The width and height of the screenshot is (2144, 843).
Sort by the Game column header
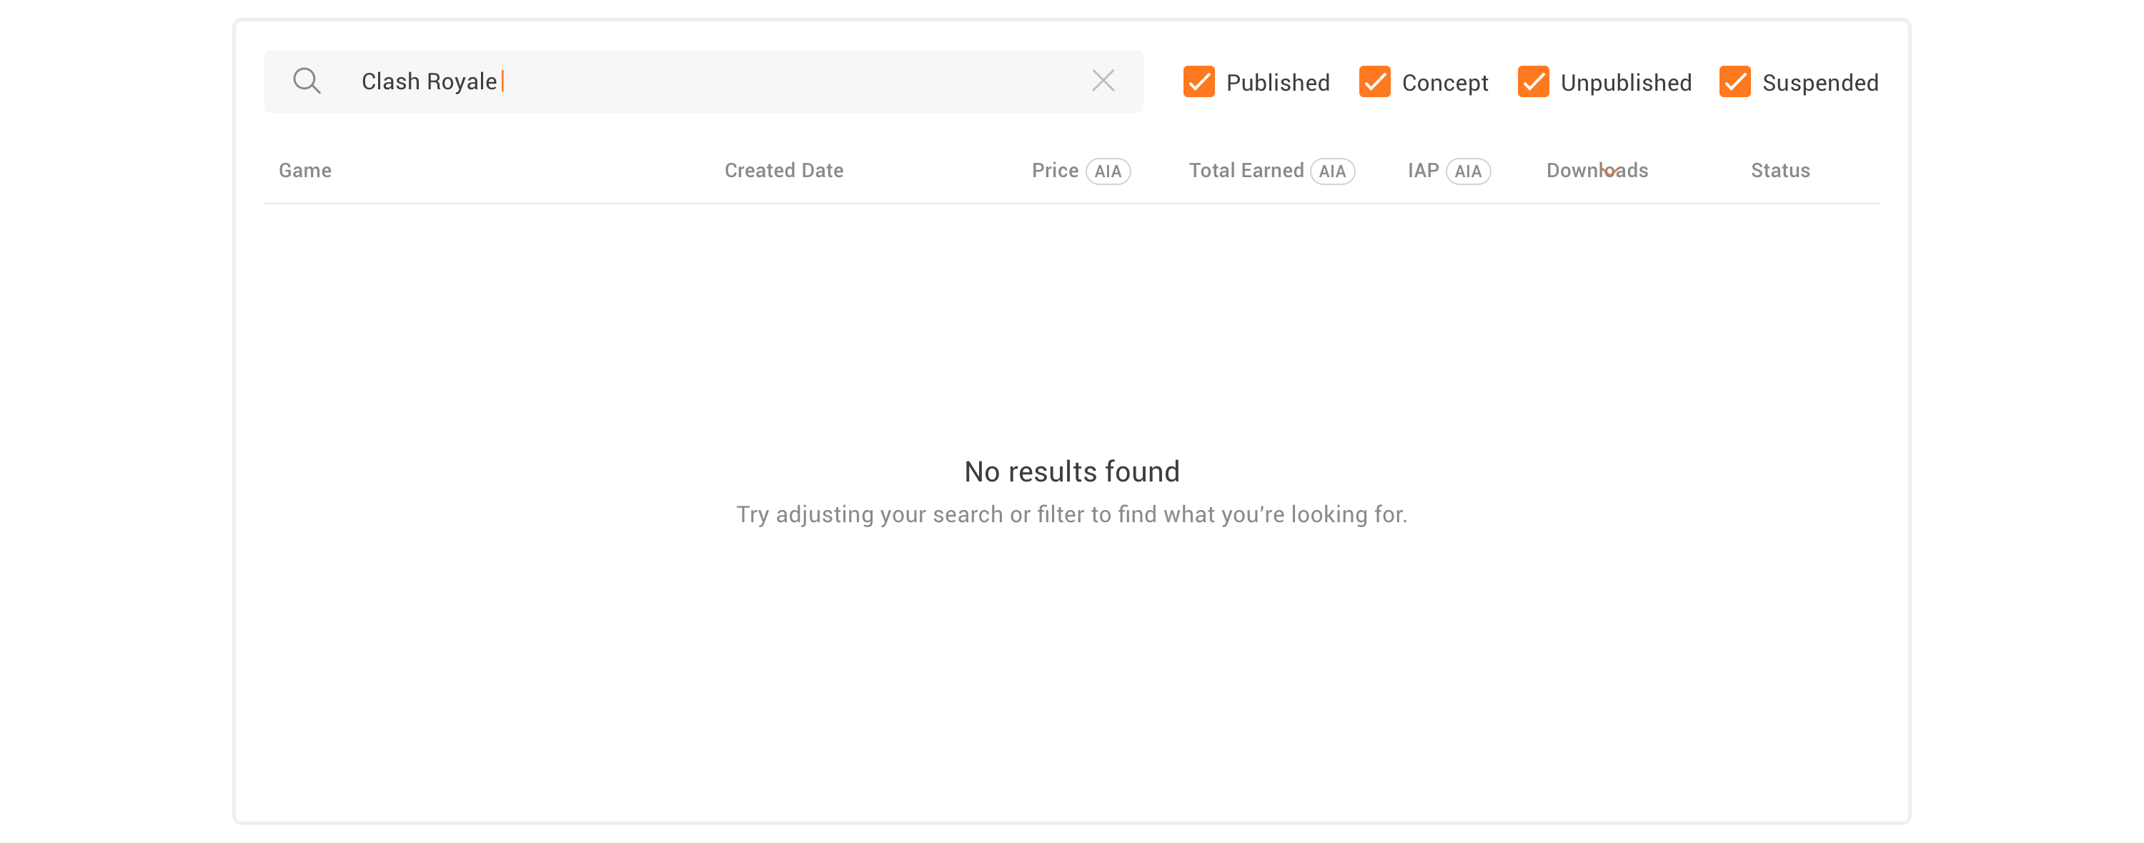point(304,171)
